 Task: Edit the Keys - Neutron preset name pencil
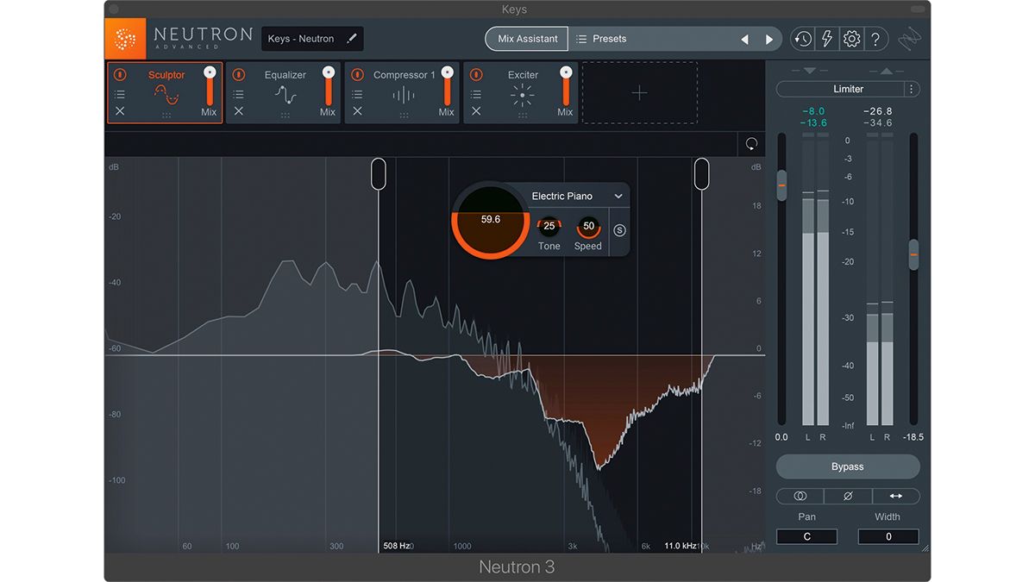[x=351, y=39]
